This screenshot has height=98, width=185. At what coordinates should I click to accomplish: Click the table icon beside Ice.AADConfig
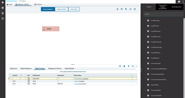(148, 21)
